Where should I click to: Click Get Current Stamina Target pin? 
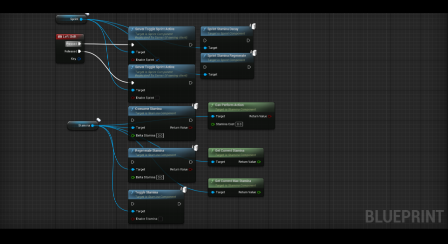[213, 162]
